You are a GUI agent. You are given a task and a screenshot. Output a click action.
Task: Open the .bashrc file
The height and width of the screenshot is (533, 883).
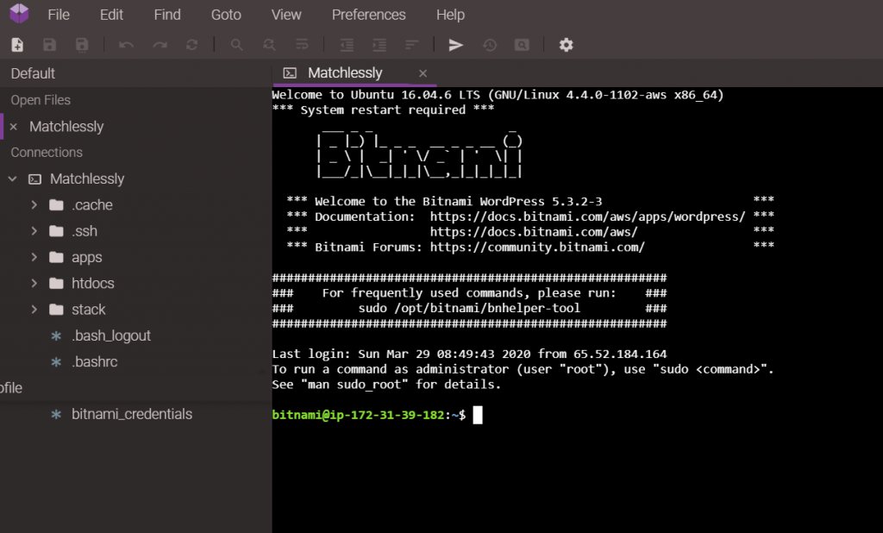coord(95,361)
